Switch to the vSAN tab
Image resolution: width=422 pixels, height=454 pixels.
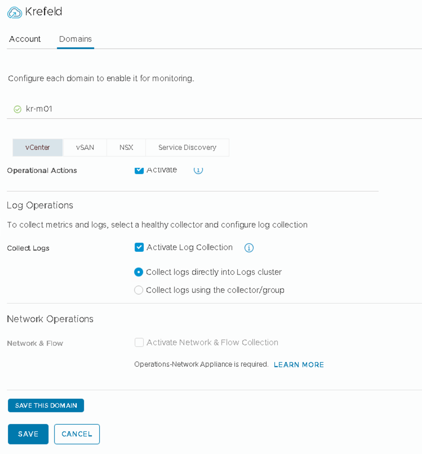(85, 148)
